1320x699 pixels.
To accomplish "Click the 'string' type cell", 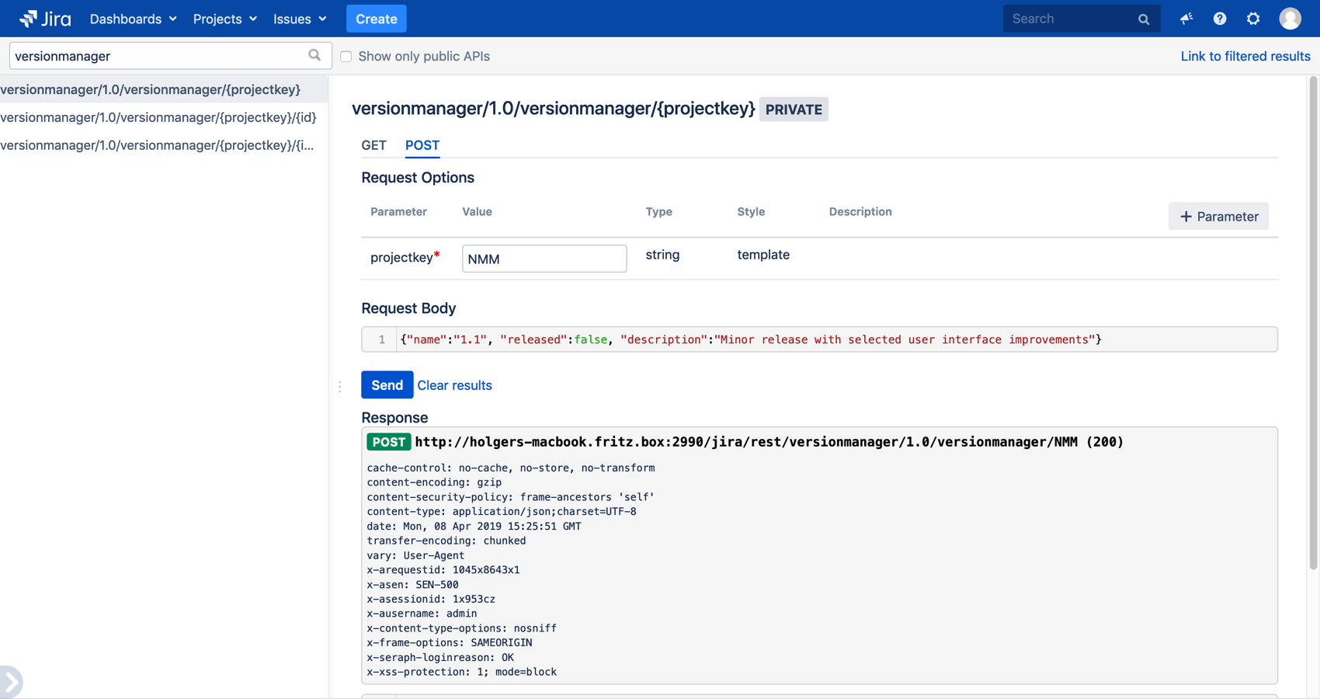I will [662, 255].
